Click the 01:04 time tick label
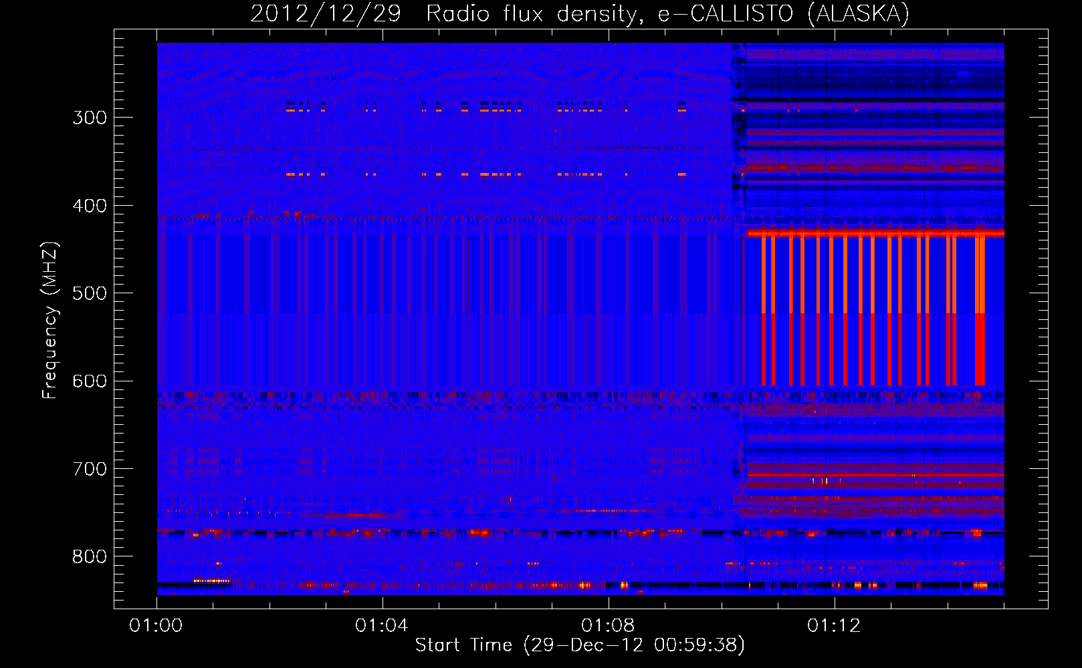 (382, 625)
